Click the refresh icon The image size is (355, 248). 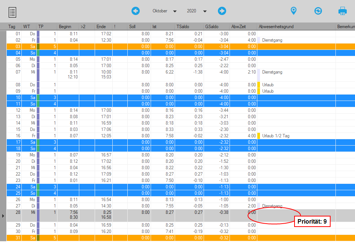click(318, 11)
